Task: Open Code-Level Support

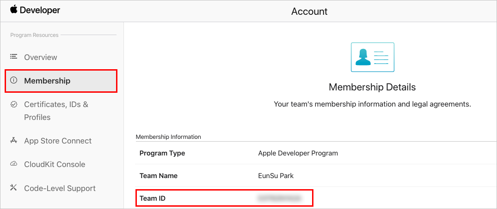Action: click(x=60, y=188)
